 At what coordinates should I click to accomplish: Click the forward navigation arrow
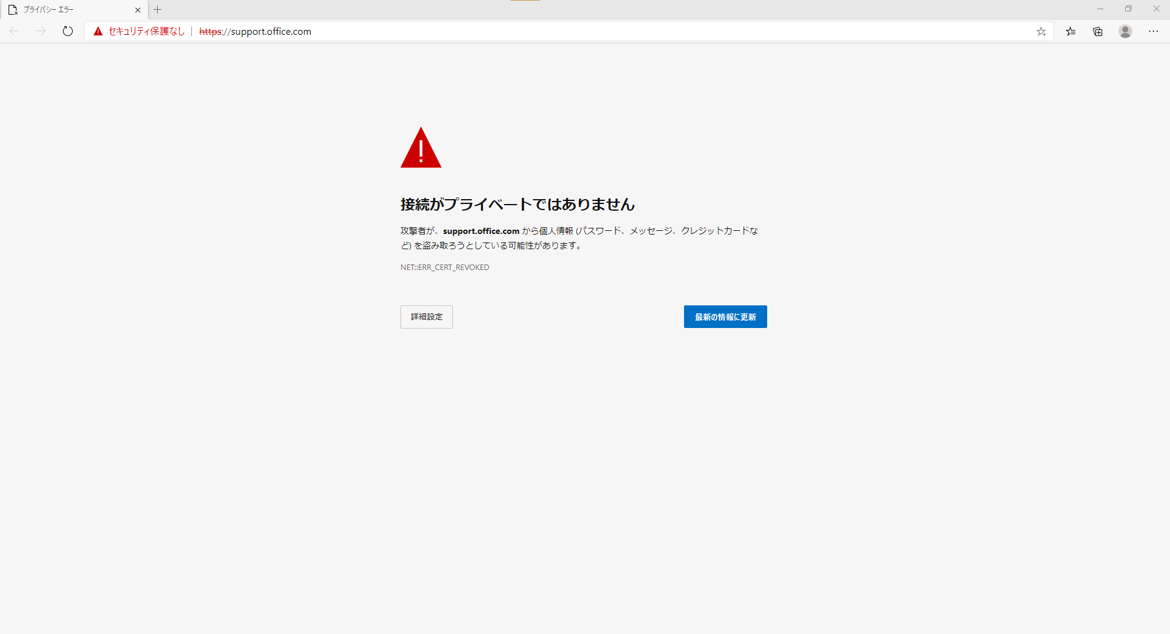coord(41,31)
